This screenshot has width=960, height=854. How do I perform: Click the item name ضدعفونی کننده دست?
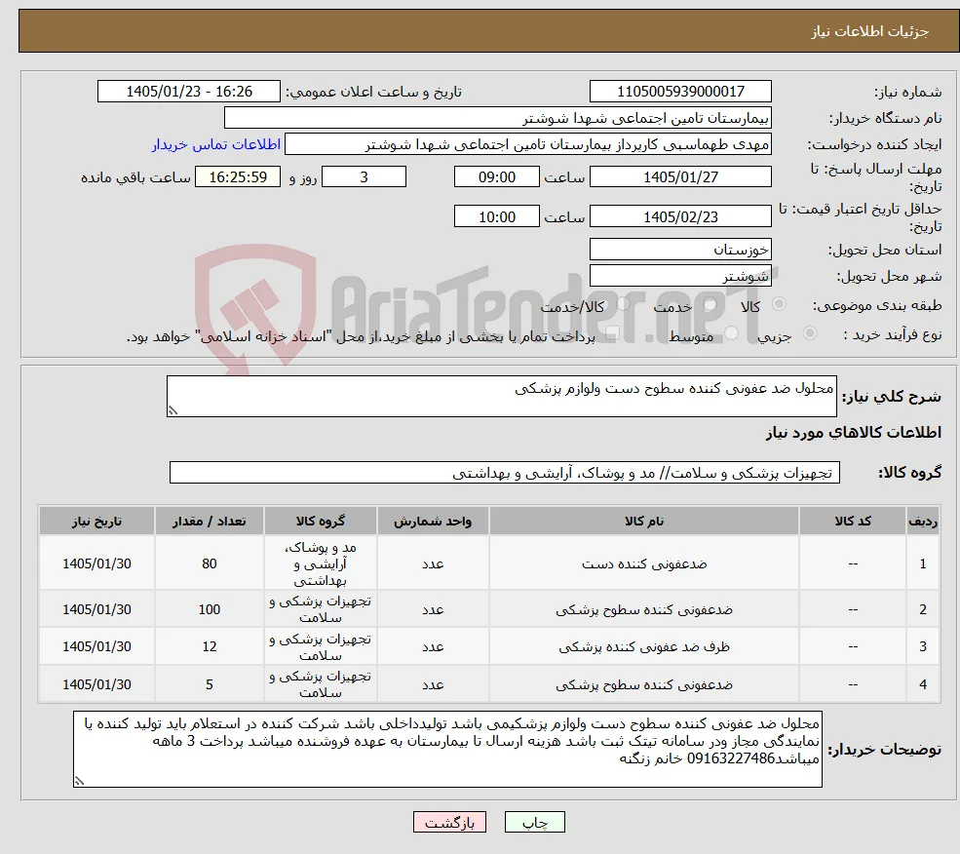644,563
